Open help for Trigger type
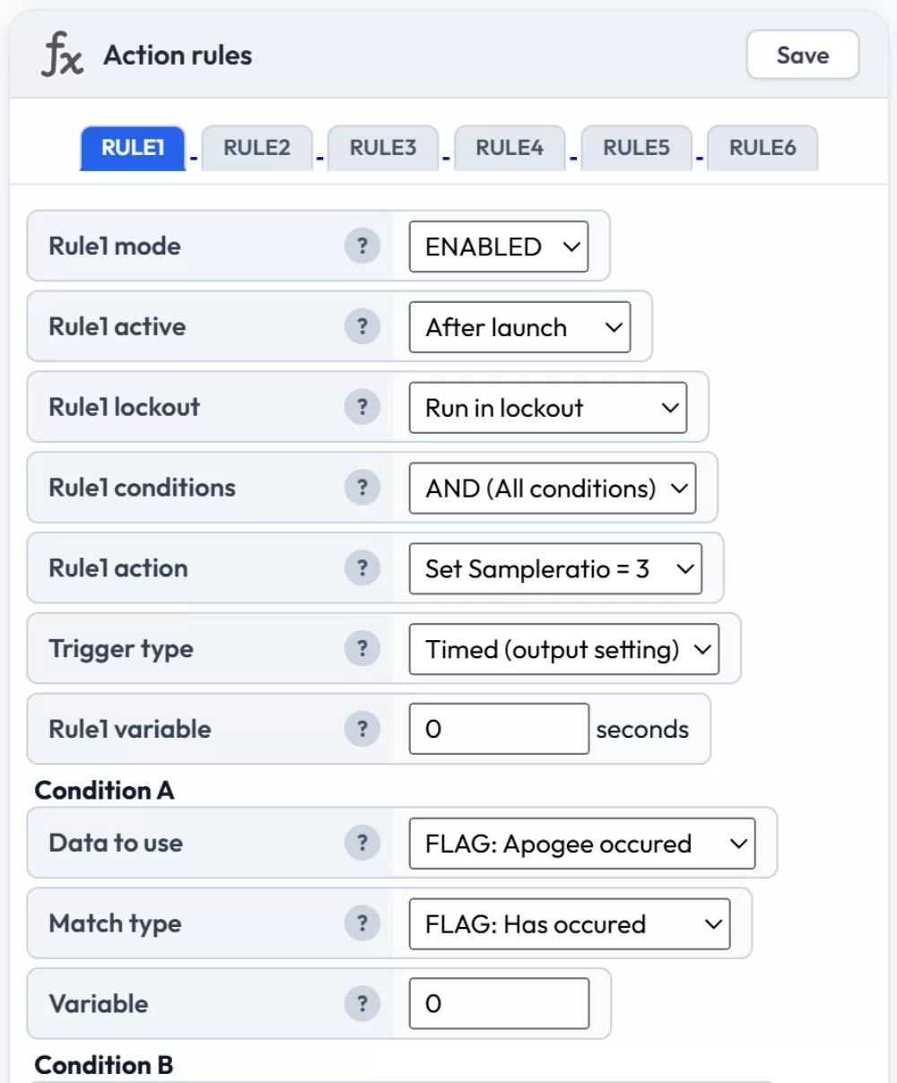897x1083 pixels. 362,648
